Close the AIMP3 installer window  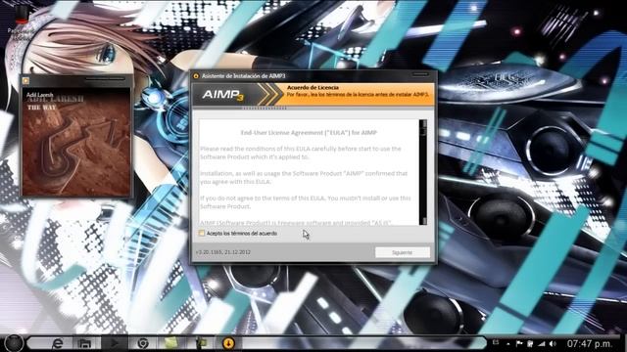click(420, 74)
